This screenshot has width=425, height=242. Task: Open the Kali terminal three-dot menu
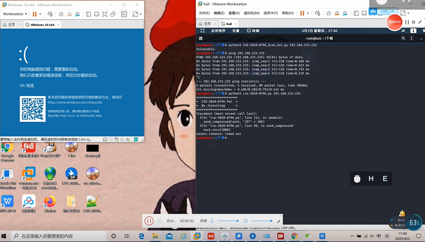(x=411, y=38)
